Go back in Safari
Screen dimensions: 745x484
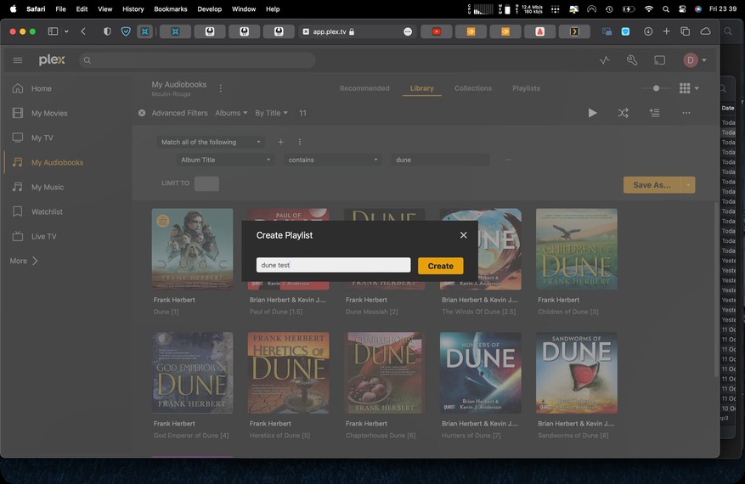tap(83, 31)
